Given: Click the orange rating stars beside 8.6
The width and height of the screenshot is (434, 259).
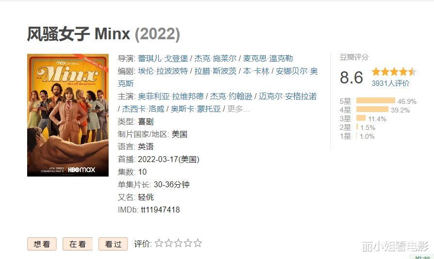Looking at the screenshot, I should pyautogui.click(x=394, y=72).
